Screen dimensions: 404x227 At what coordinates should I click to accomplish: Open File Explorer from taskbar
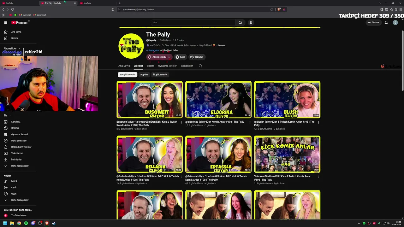[x=12, y=223]
